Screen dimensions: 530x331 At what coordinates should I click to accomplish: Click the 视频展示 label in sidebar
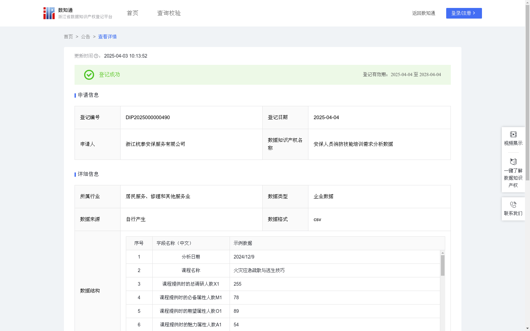tap(513, 143)
